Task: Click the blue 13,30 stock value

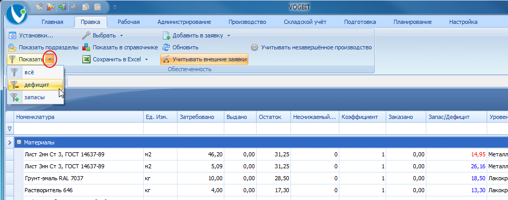Action: (x=478, y=190)
